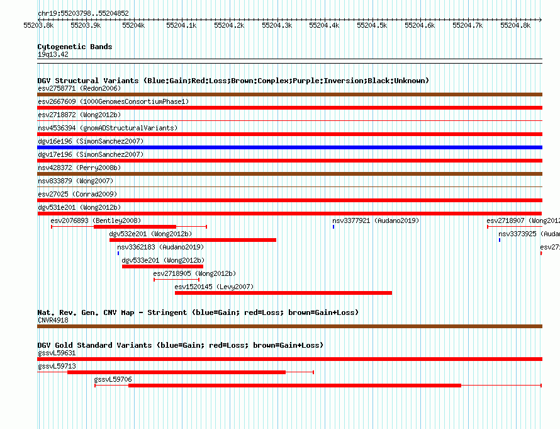Select the dgv531e201 (Wong2012b) label

coord(79,207)
